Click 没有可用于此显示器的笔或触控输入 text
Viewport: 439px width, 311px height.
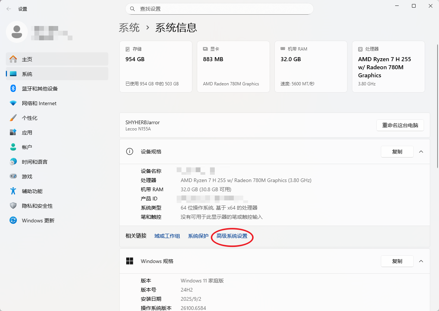222,217
